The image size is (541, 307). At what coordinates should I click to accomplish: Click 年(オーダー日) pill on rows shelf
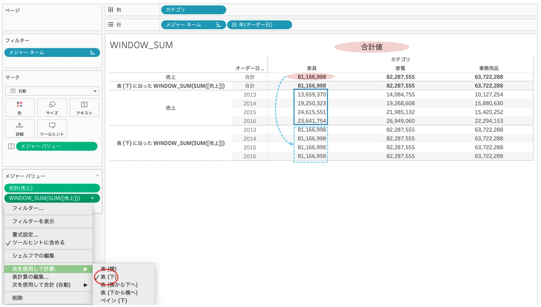pos(259,25)
